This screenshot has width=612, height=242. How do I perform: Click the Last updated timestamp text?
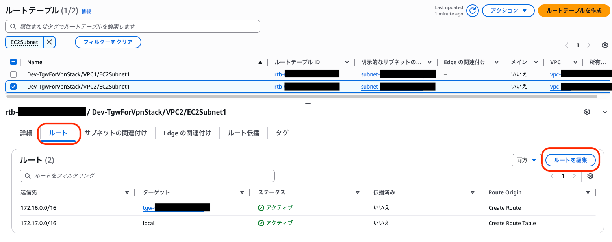tap(449, 11)
